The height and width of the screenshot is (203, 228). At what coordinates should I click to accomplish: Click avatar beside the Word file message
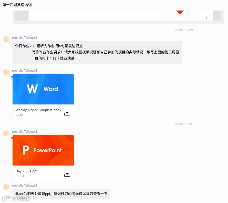[6, 72]
